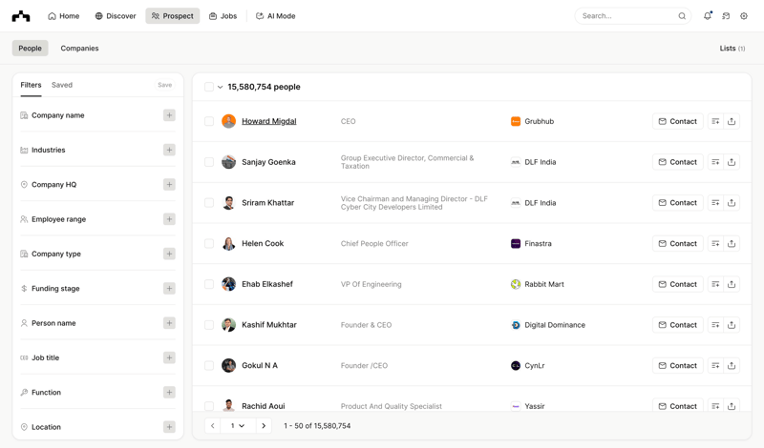Add Howard Migdal to a list

click(x=715, y=121)
